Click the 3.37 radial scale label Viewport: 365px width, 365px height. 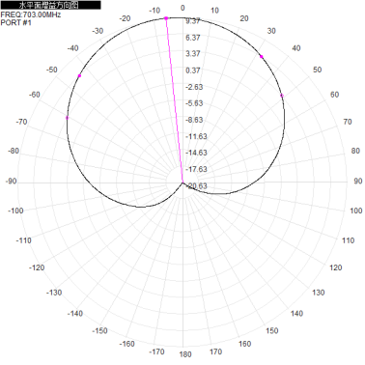(192, 53)
